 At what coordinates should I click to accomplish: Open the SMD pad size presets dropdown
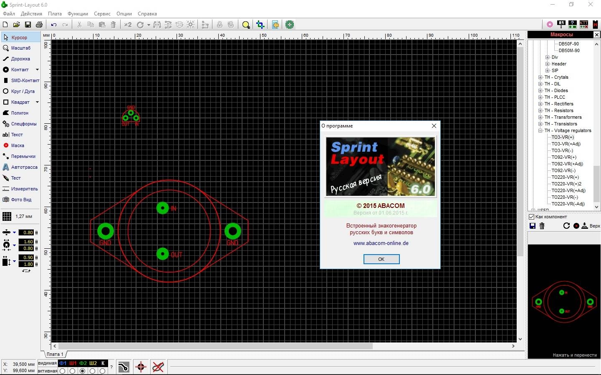coord(14,261)
